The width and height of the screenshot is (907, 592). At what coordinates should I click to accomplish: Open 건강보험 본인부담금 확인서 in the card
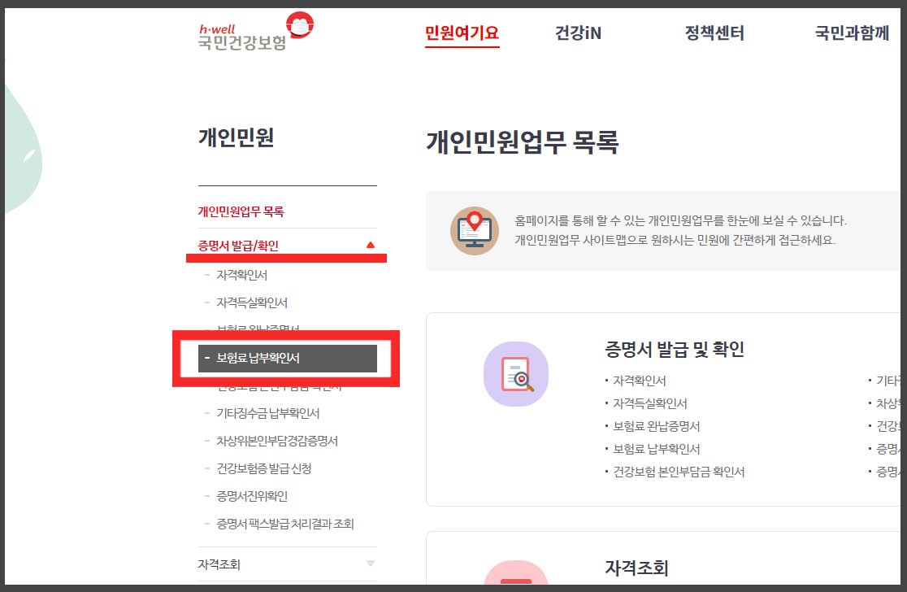click(x=679, y=472)
